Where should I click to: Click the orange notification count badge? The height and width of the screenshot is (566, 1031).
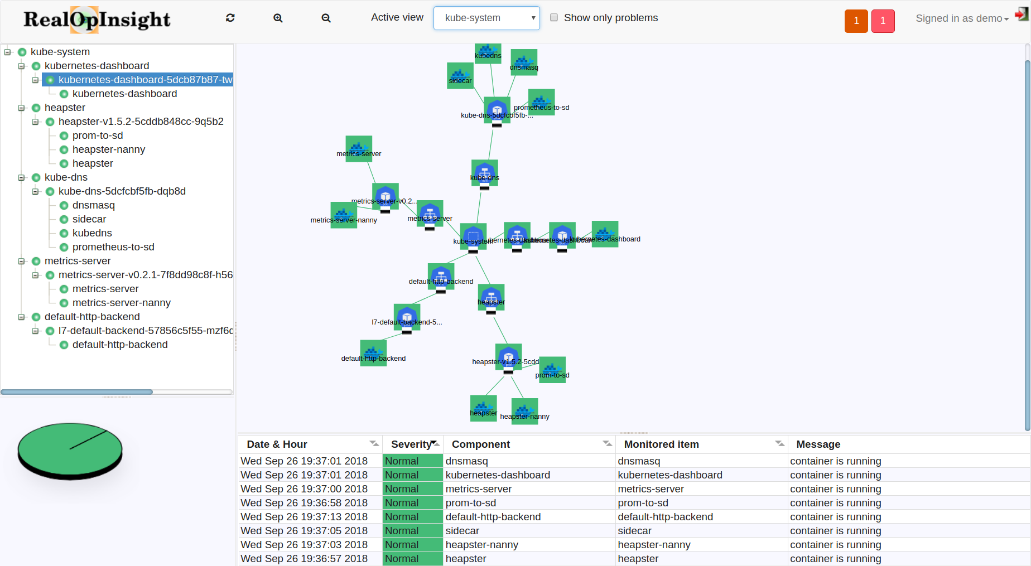(x=856, y=21)
